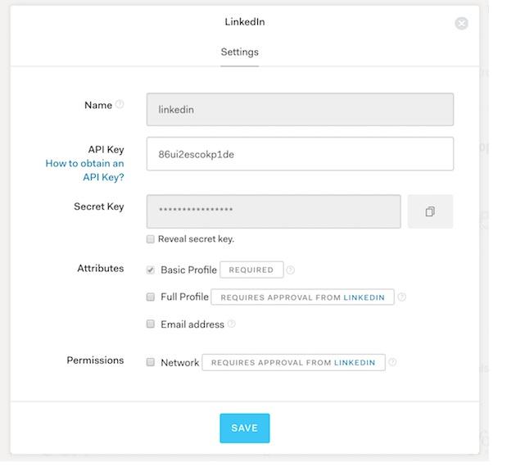Check the Email address attribute

click(151, 324)
